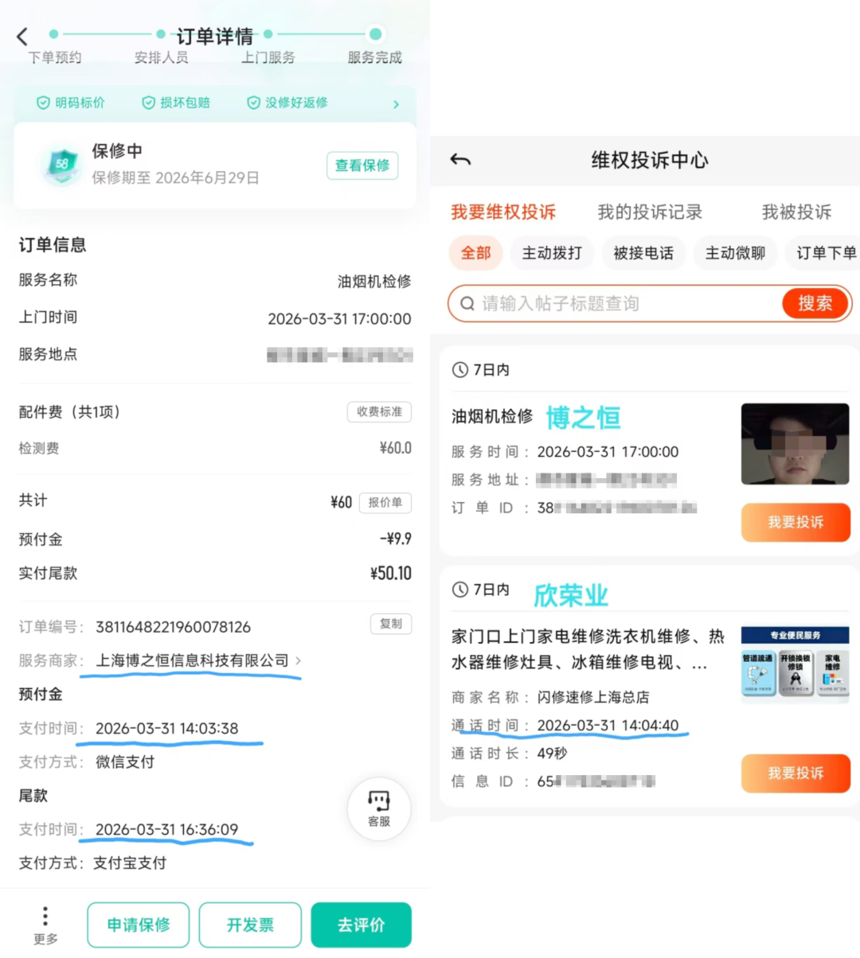Viewport: 860px width, 958px height.
Task: Click the 开发票 invoice button
Action: pyautogui.click(x=250, y=925)
